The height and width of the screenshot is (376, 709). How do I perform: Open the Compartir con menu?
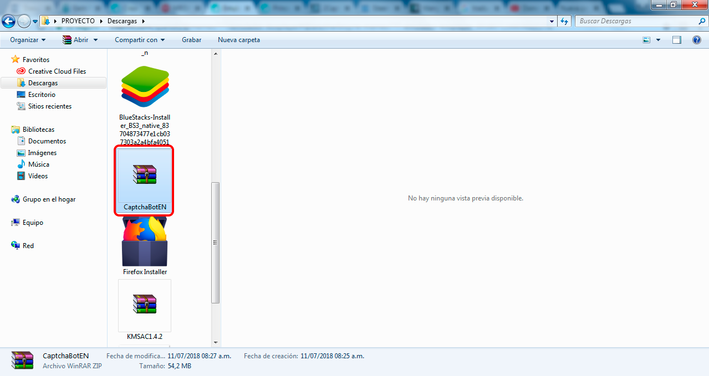[140, 40]
